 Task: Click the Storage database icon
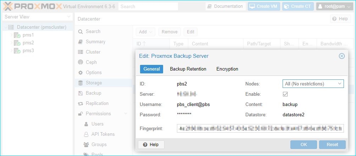[80, 83]
